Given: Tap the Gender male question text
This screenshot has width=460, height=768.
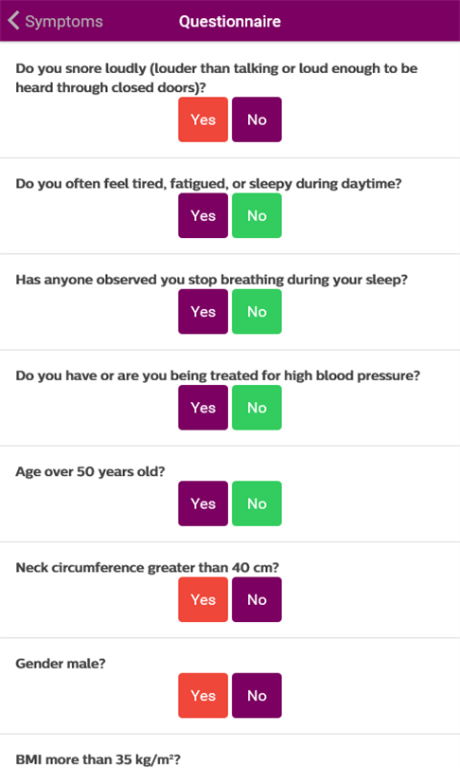Looking at the screenshot, I should tap(61, 664).
